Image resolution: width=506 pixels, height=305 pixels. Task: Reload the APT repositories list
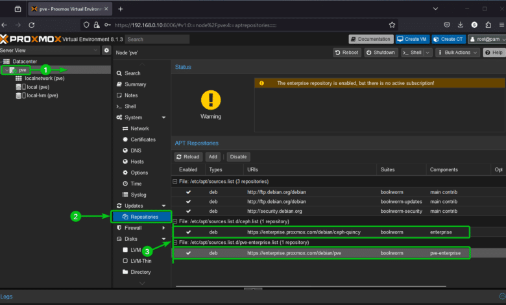click(x=188, y=157)
